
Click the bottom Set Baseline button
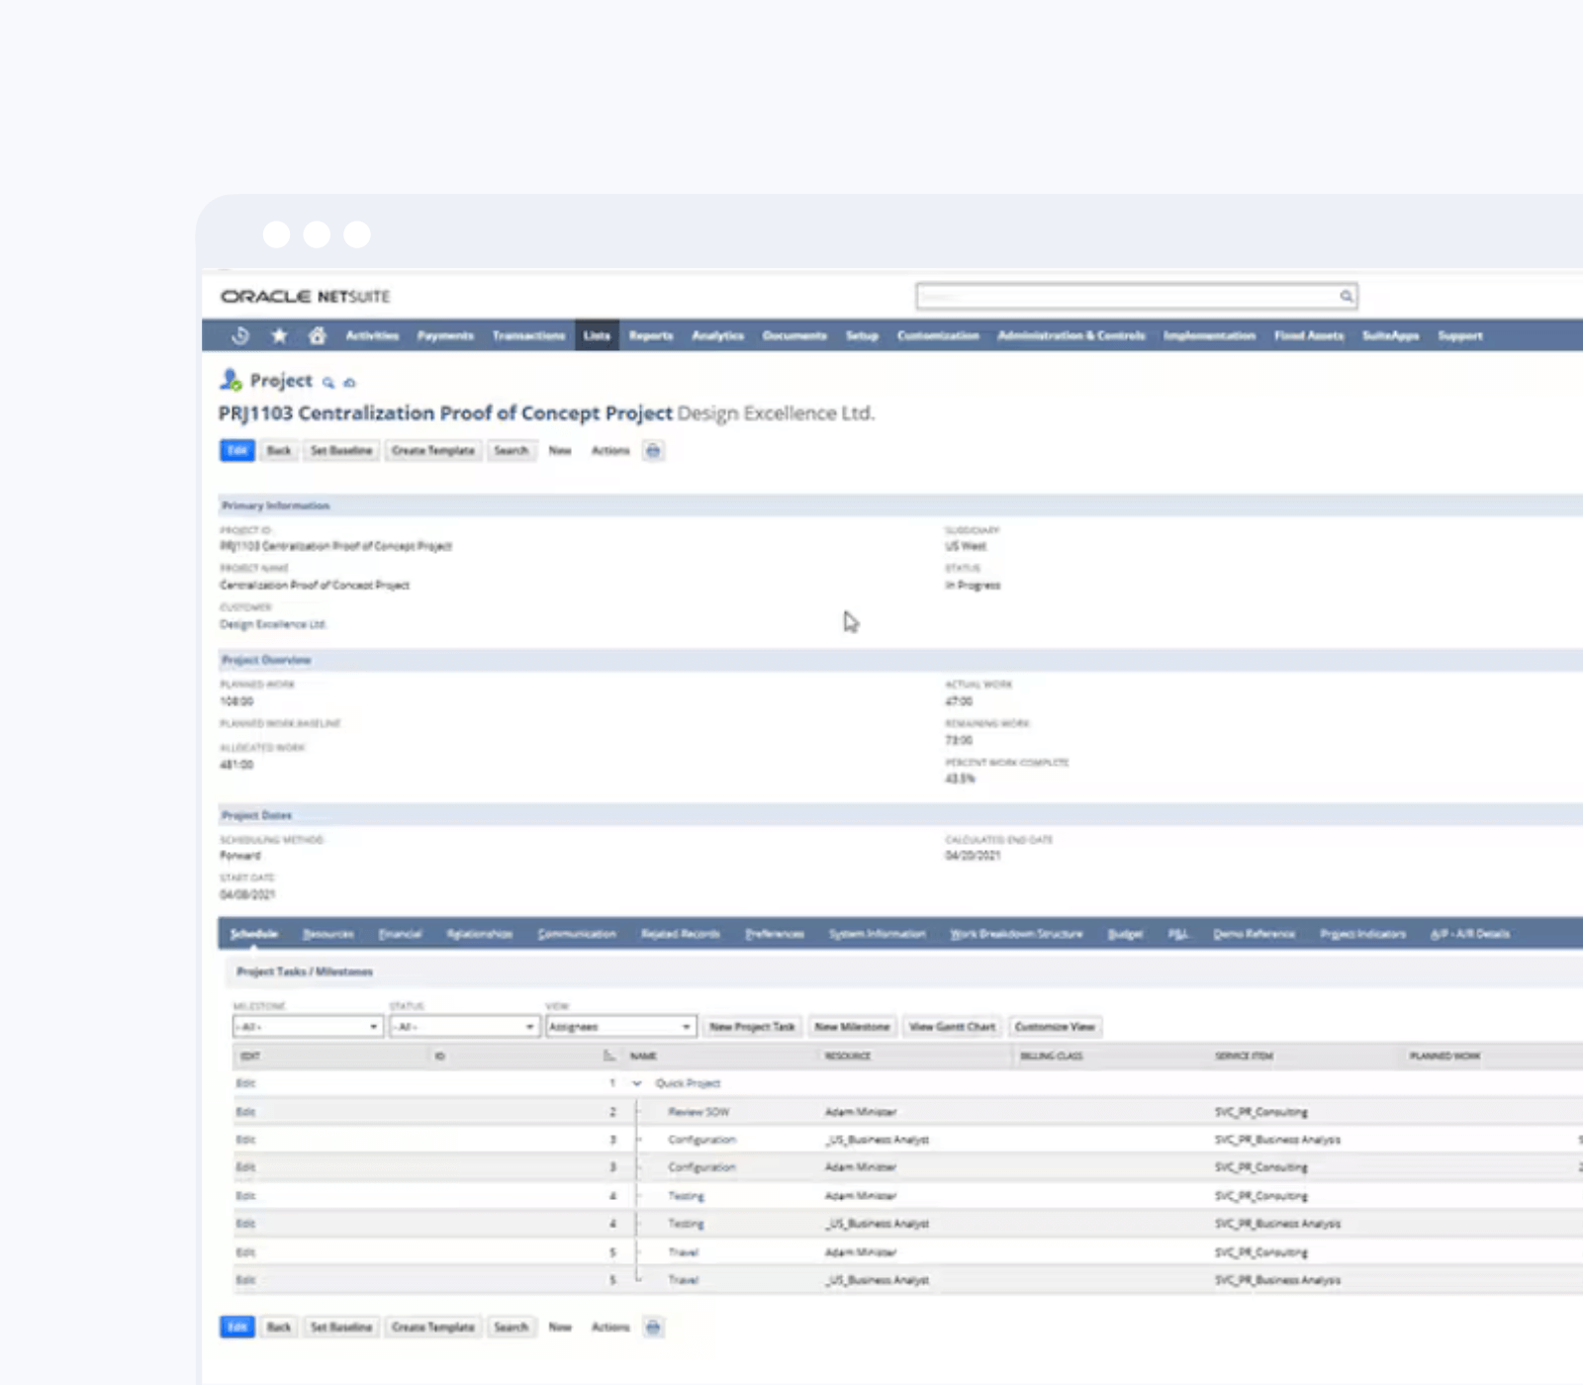click(341, 1328)
